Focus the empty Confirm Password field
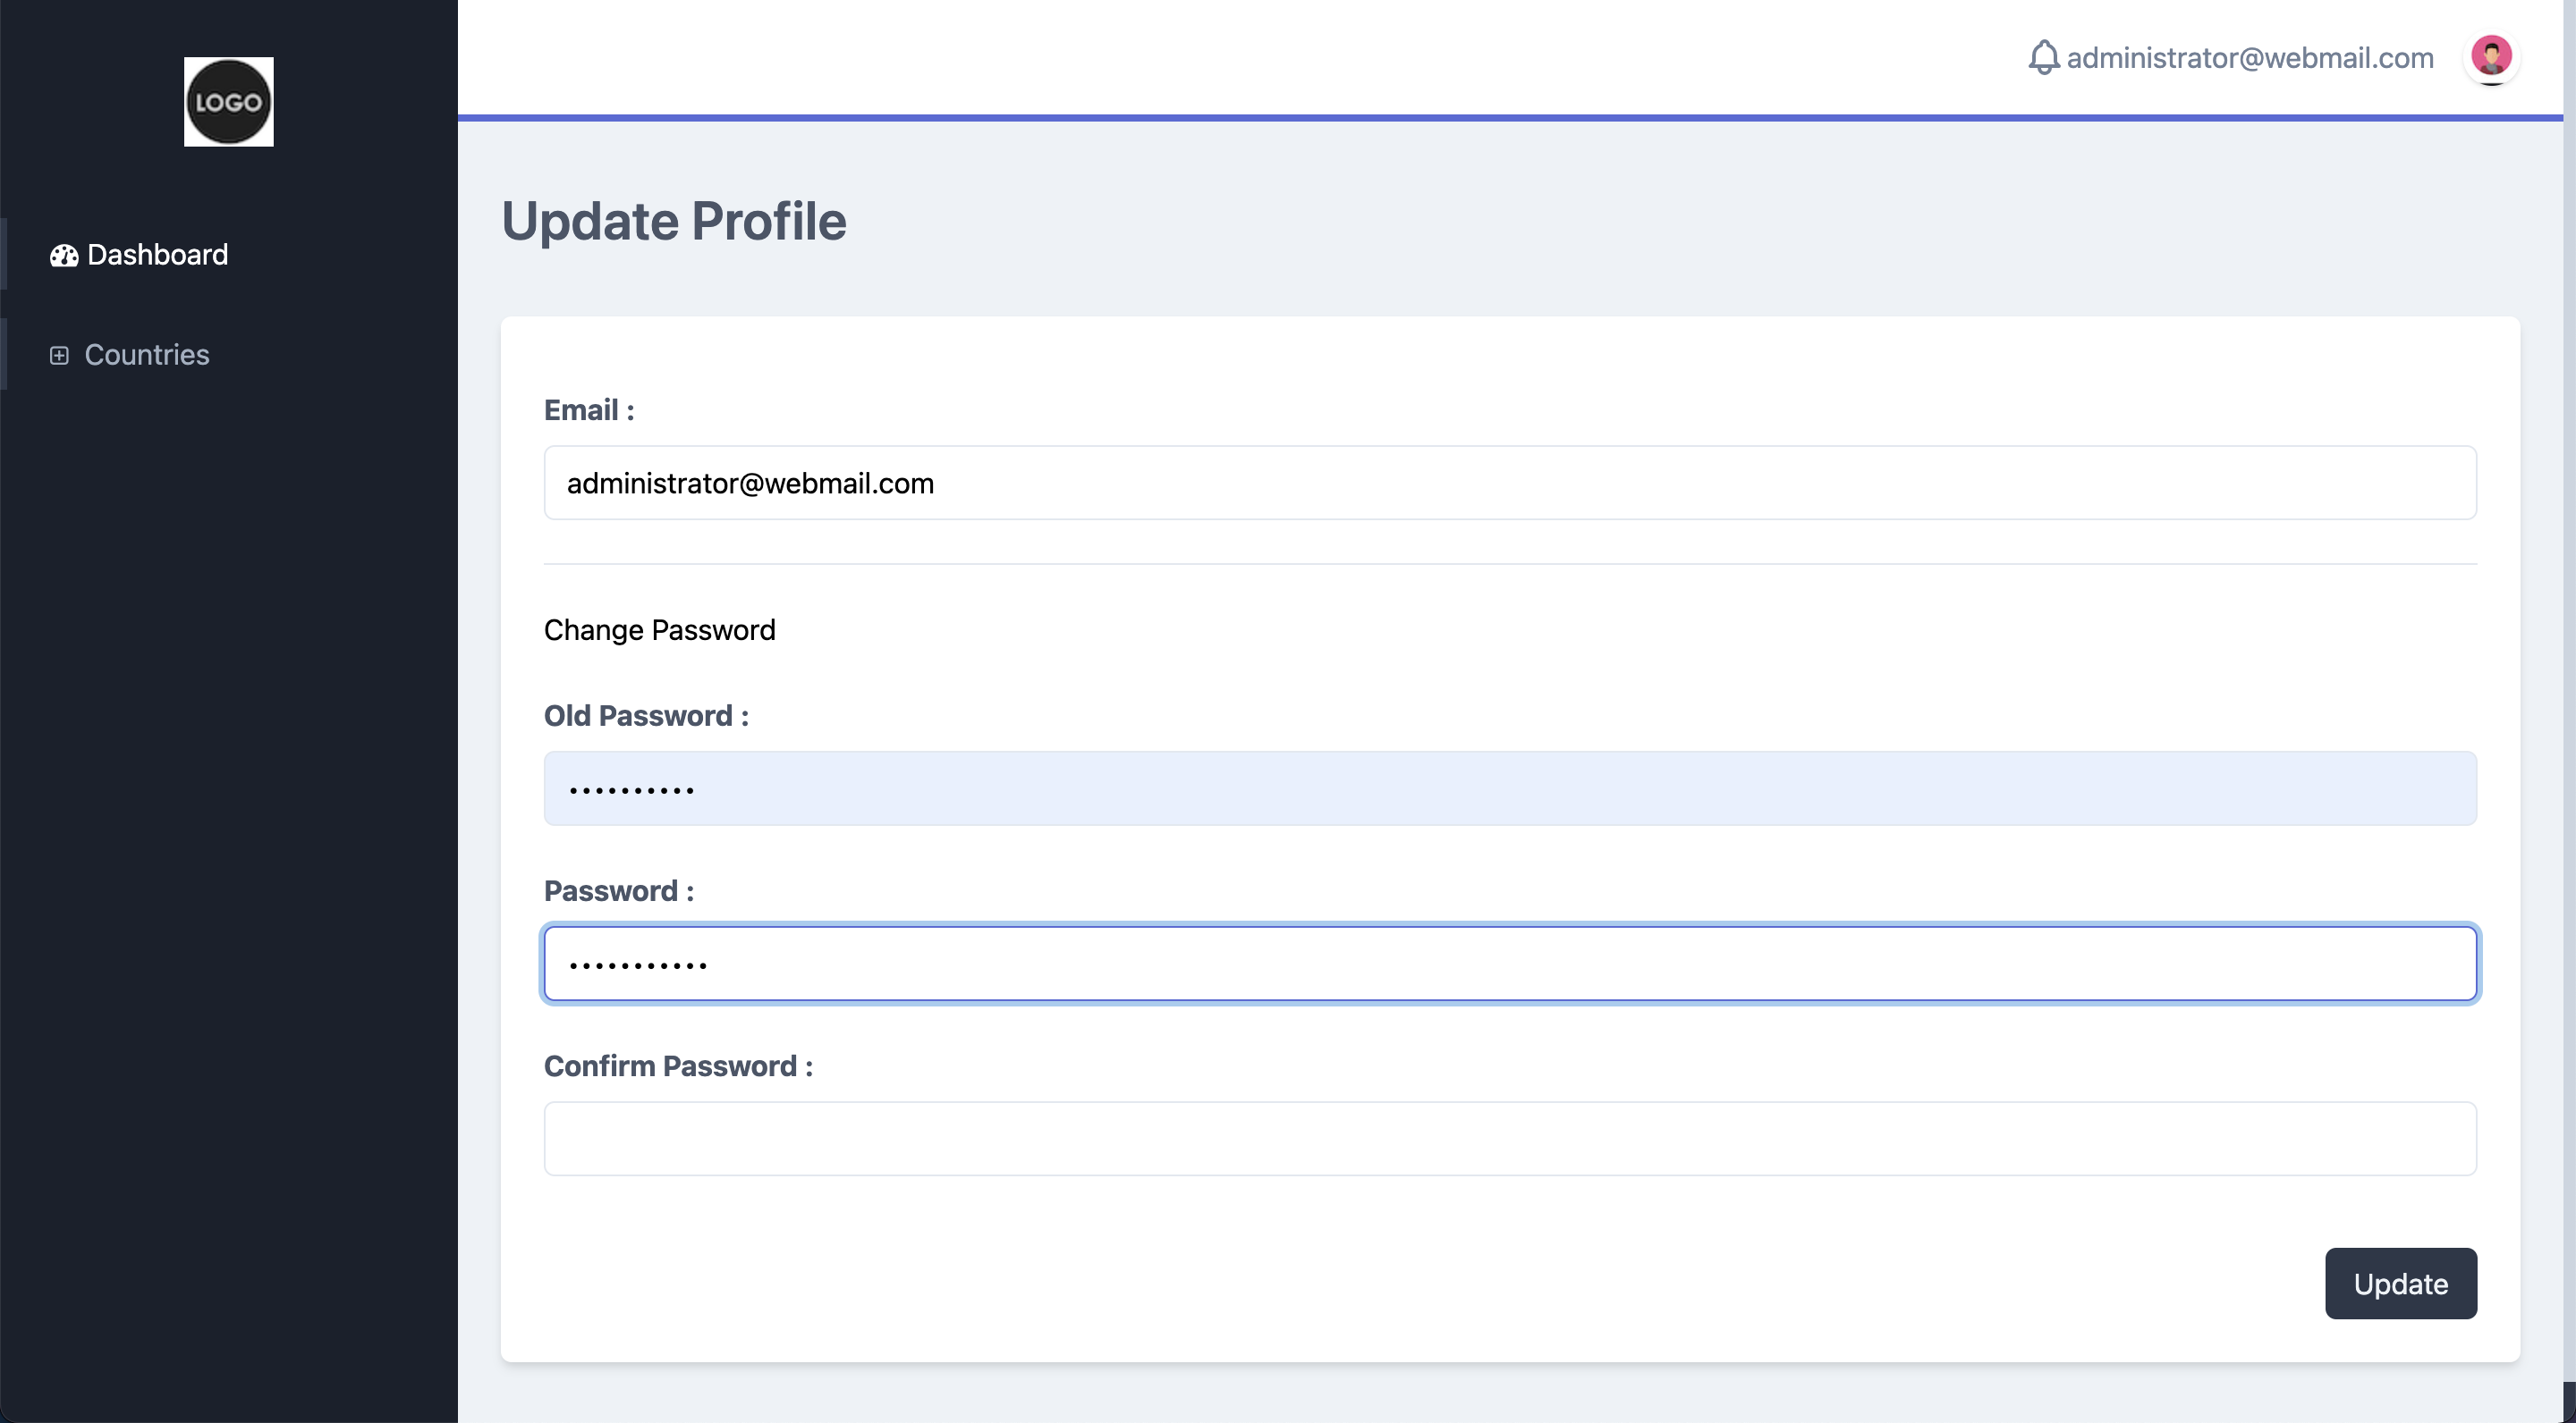 (x=1509, y=1138)
